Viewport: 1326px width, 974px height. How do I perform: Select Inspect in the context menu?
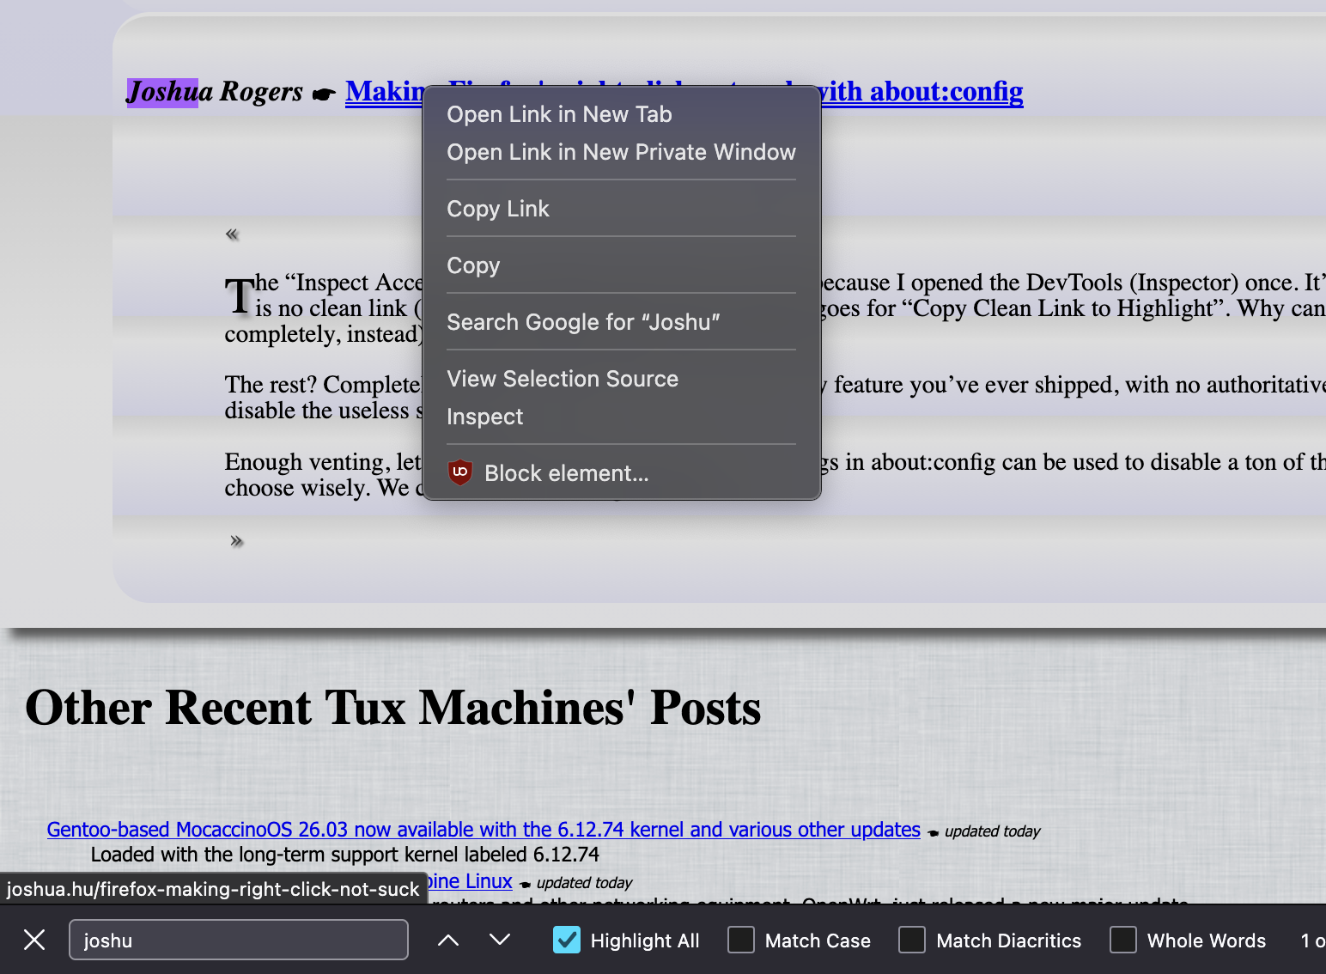[484, 417]
